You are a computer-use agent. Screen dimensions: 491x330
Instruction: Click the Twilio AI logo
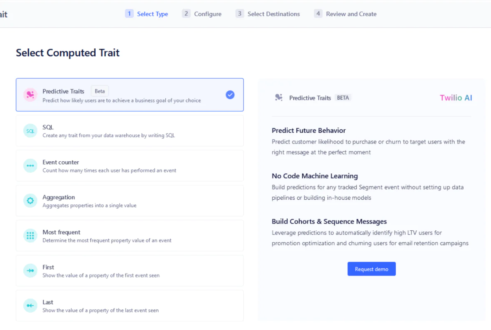tap(456, 98)
